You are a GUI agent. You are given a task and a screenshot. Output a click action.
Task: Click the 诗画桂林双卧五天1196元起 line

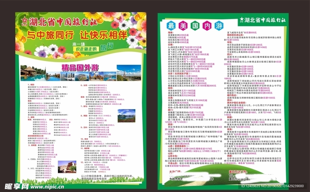tap(182, 91)
